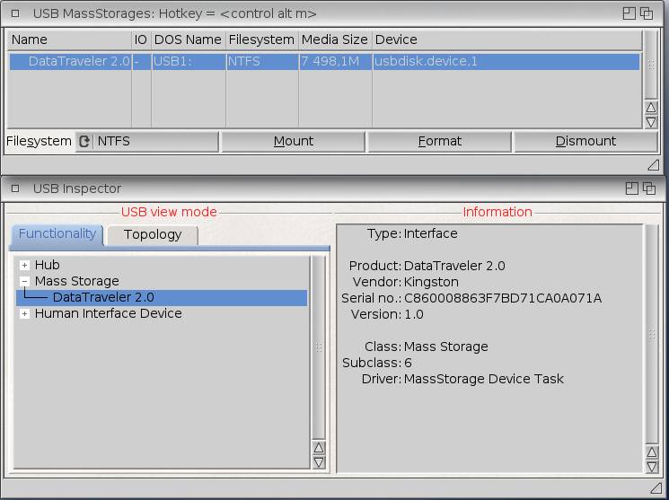Viewport: 669px width, 500px height.
Task: Collapse the Mass Storage tree node
Action: [x=24, y=281]
